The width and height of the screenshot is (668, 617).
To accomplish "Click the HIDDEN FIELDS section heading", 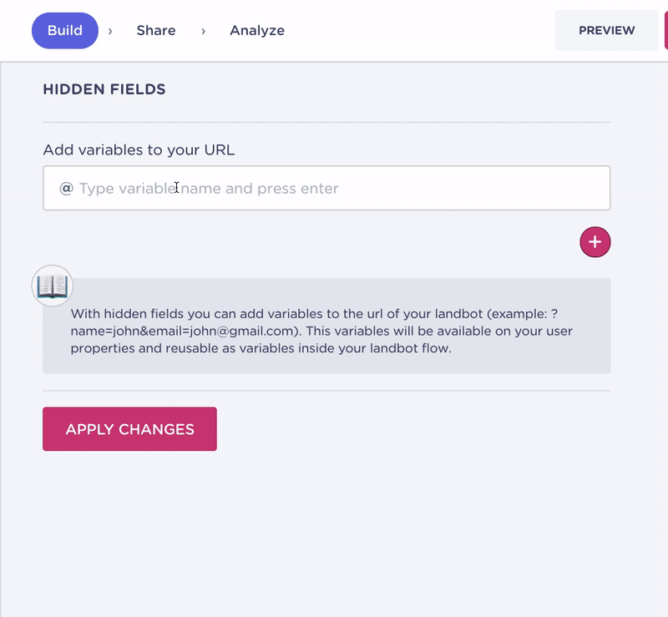I will tap(104, 89).
